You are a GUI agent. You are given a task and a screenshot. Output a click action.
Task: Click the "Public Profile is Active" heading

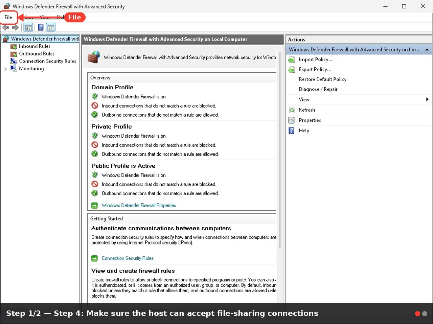coord(123,166)
